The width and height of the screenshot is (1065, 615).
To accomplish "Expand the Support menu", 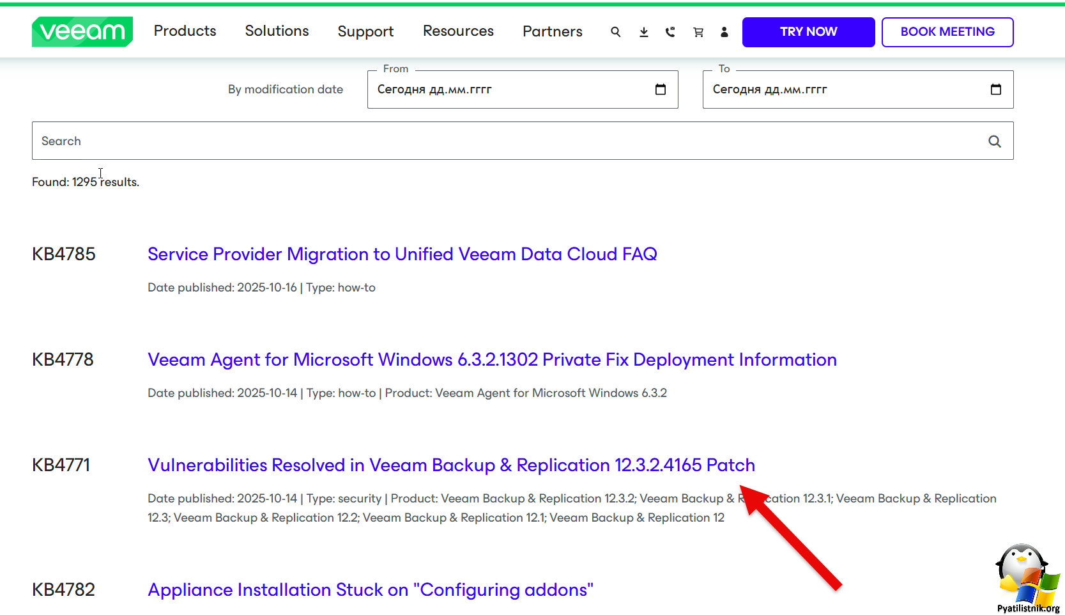I will (365, 31).
